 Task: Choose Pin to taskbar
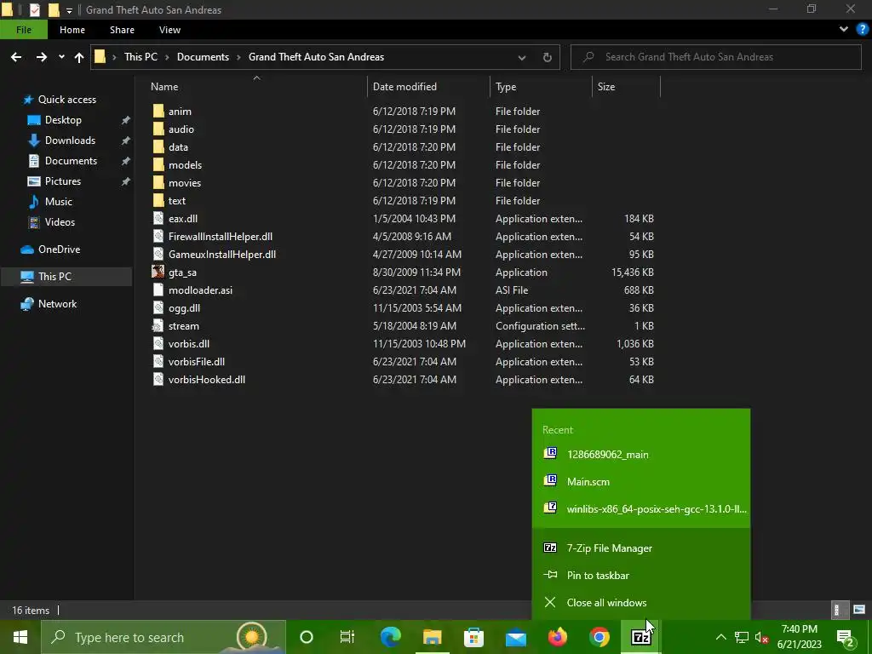pyautogui.click(x=640, y=575)
